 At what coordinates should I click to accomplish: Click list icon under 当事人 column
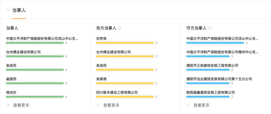pyautogui.click(x=8, y=105)
